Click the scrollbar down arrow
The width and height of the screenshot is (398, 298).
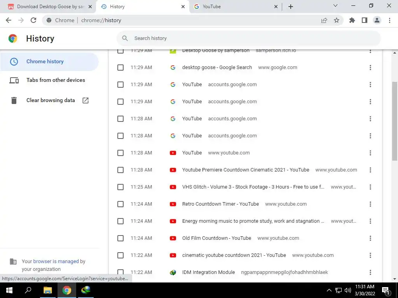click(395, 279)
